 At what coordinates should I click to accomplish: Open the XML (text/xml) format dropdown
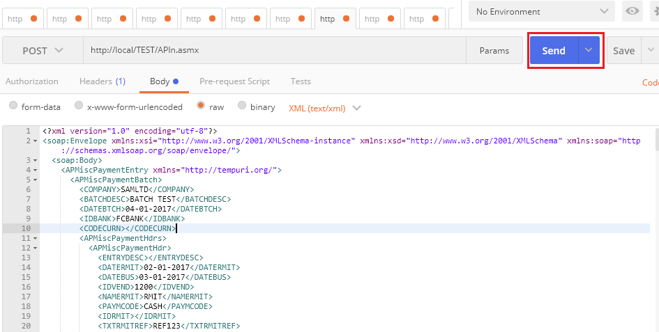[324, 109]
